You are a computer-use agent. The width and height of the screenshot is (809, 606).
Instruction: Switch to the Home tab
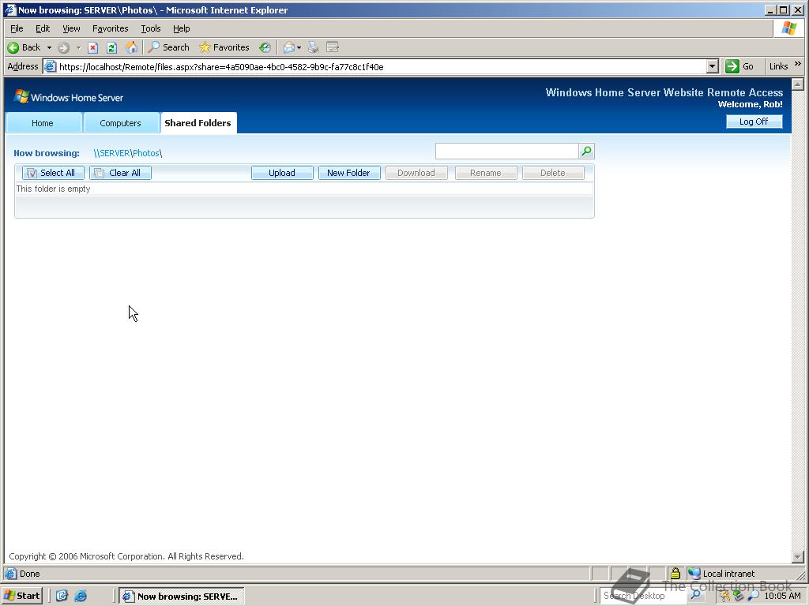pyautogui.click(x=43, y=123)
